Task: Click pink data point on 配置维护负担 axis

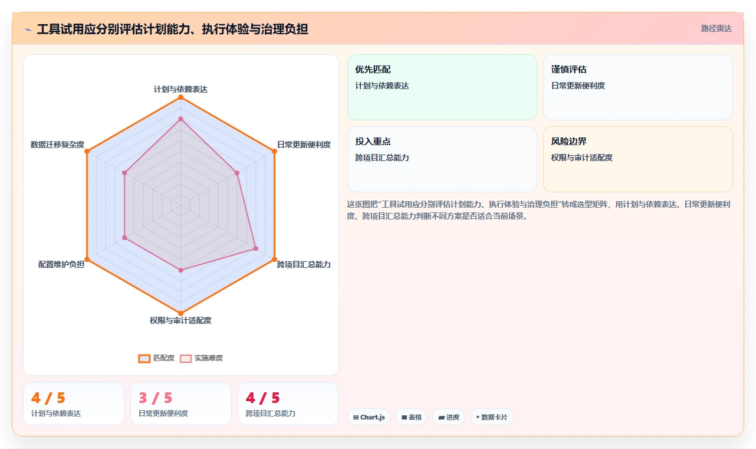Action: click(x=124, y=237)
